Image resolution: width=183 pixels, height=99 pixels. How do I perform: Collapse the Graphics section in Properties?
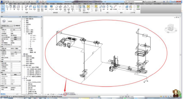(x=20, y=28)
